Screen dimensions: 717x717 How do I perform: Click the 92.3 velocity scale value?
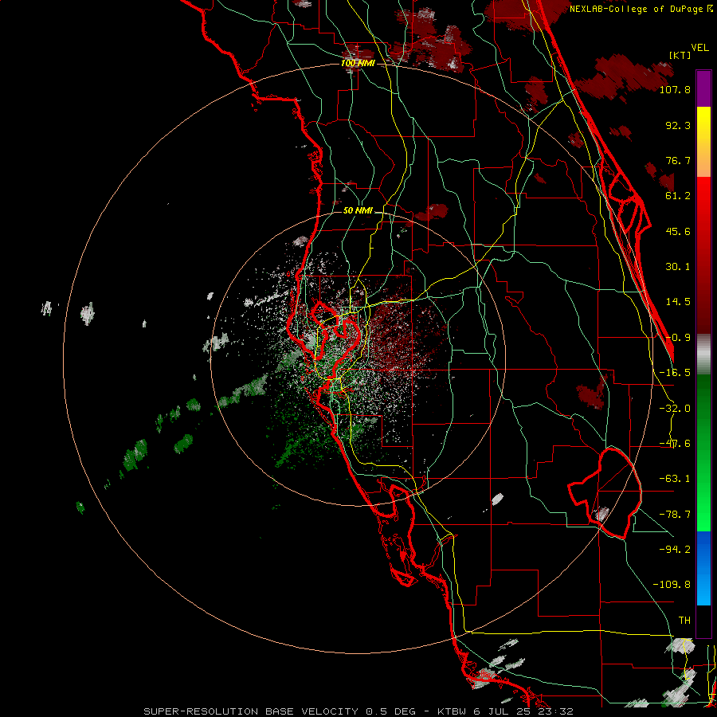tap(678, 125)
